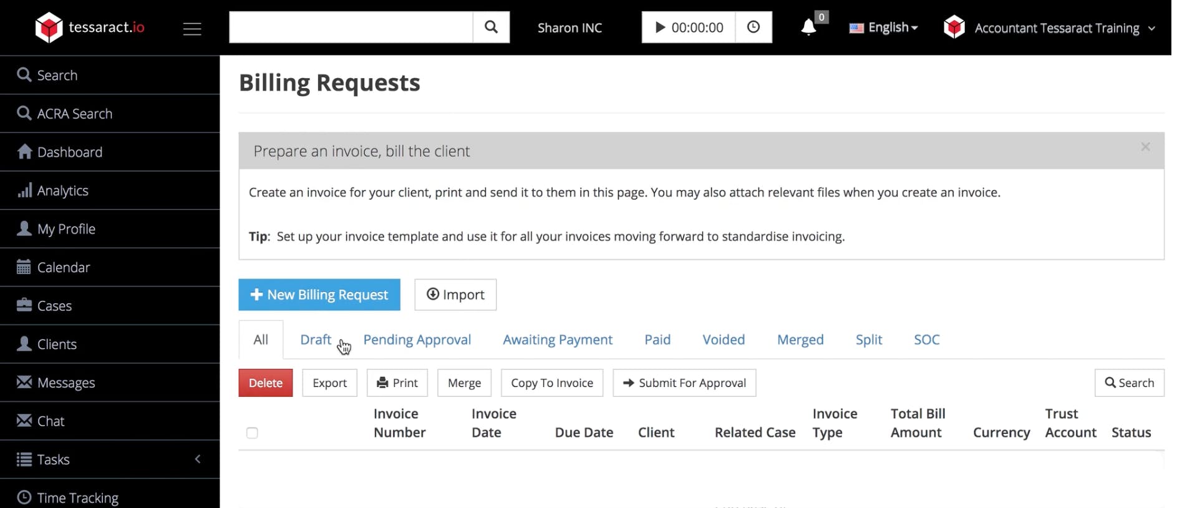Expand the Tasks sidebar submenu
The image size is (1182, 508).
tap(198, 459)
